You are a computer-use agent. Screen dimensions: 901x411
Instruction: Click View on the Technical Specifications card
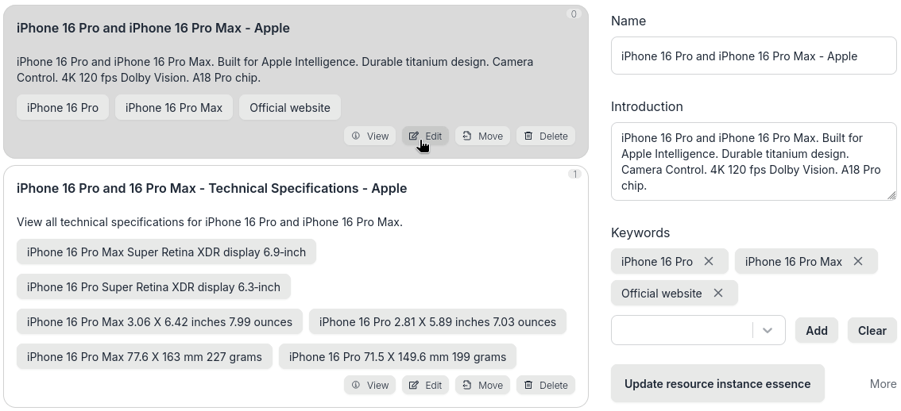pos(369,385)
